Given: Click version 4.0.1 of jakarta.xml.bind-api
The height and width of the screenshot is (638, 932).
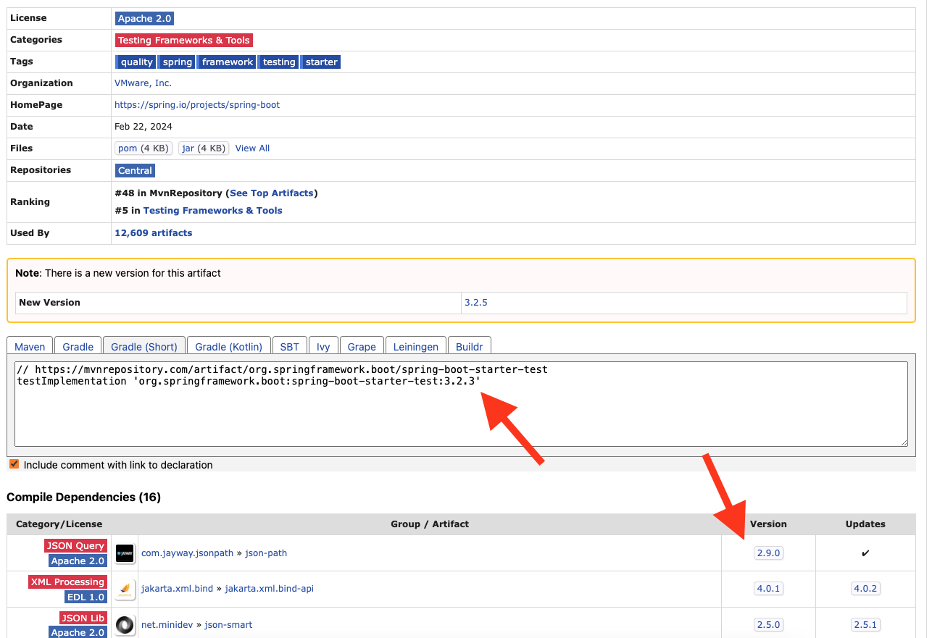Looking at the screenshot, I should [x=768, y=589].
